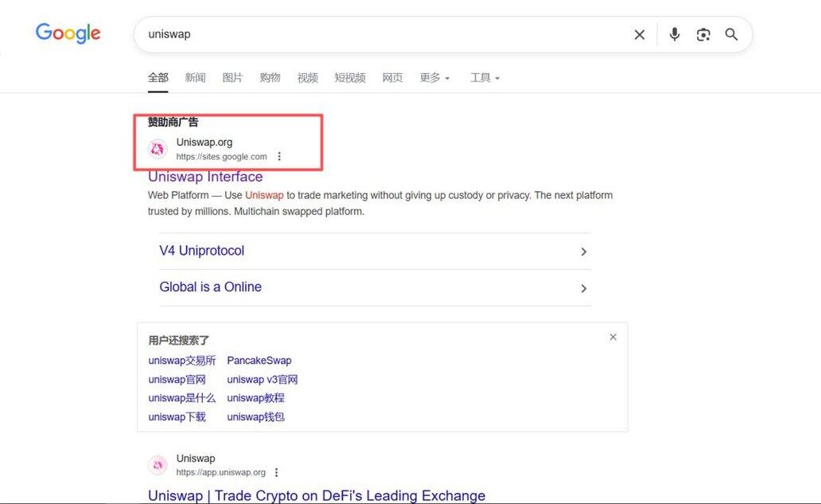Viewport: 821px width, 504px height.
Task: Close the 用户还搜索了 related searches box
Action: 613,337
